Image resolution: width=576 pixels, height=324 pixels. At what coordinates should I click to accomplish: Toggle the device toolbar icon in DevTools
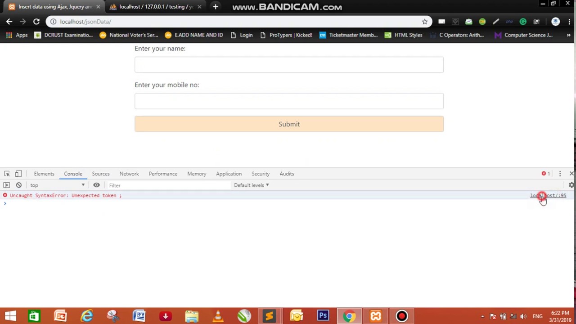18,174
